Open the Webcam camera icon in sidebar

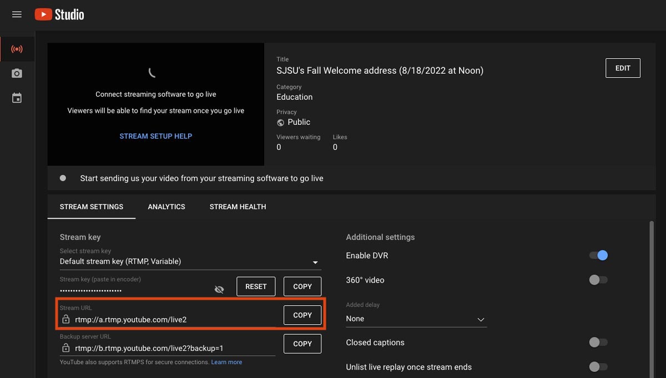pos(17,74)
